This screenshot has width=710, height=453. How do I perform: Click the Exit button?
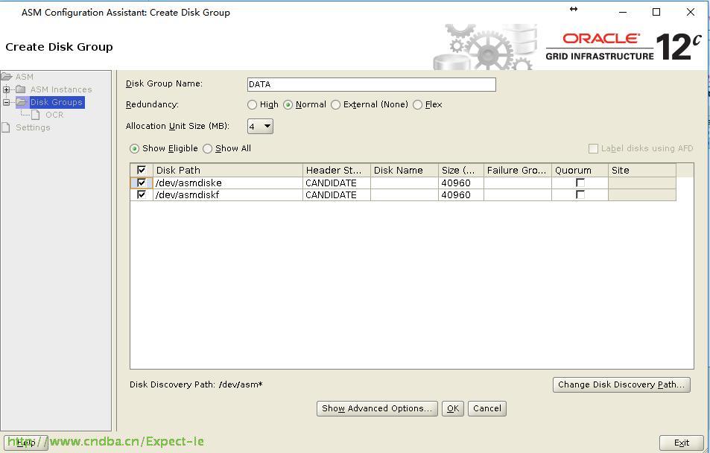[682, 443]
